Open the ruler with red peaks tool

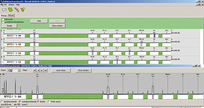pos(17,10)
